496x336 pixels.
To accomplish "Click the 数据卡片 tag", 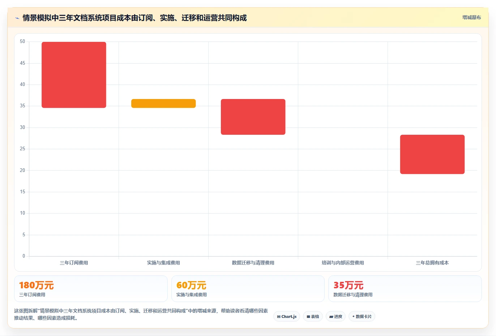I will (x=362, y=316).
